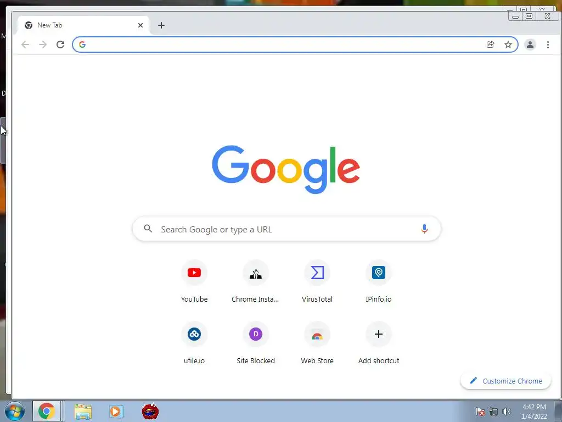Open the Site Blocked shortcut icon
562x422 pixels.
pyautogui.click(x=256, y=334)
